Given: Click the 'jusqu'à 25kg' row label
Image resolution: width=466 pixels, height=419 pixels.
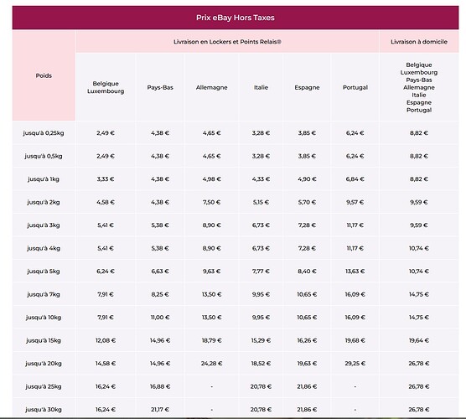Looking at the screenshot, I should coord(44,386).
